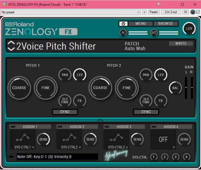Open the BROWSE tab
Image resolution: width=201 pixels, height=170 pixels.
(x=166, y=24)
